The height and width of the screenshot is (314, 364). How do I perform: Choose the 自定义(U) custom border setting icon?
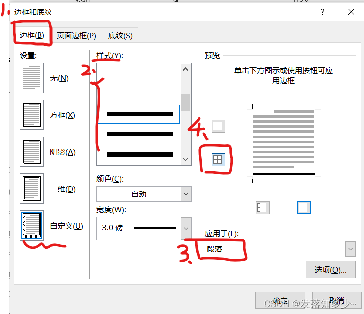tap(32, 226)
